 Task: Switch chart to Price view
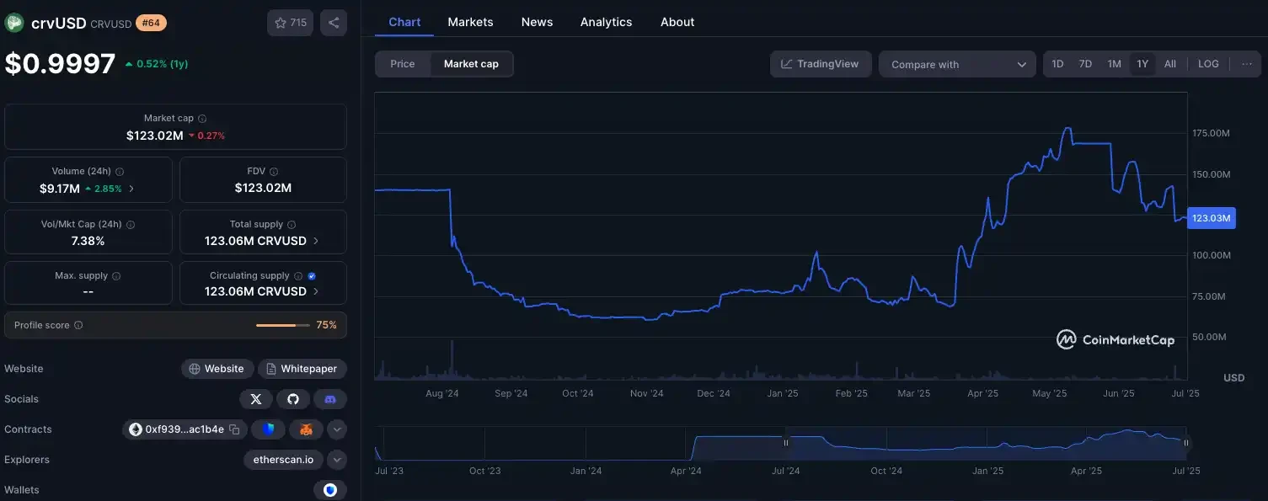403,64
